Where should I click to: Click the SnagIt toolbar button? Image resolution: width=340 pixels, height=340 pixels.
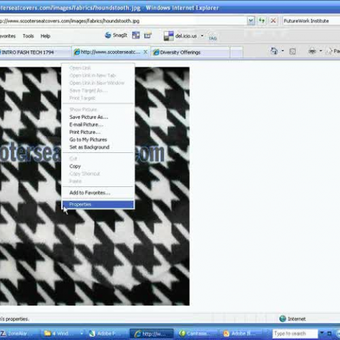[116, 35]
